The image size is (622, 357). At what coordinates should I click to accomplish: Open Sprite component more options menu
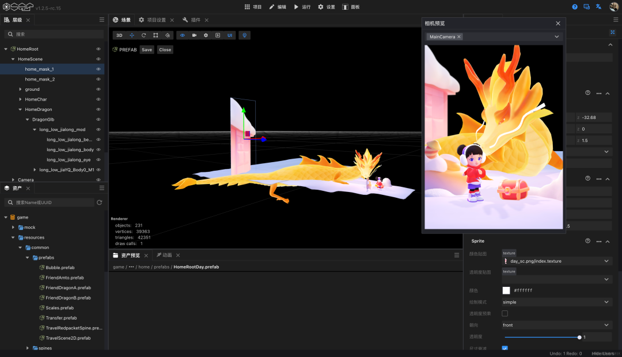599,241
